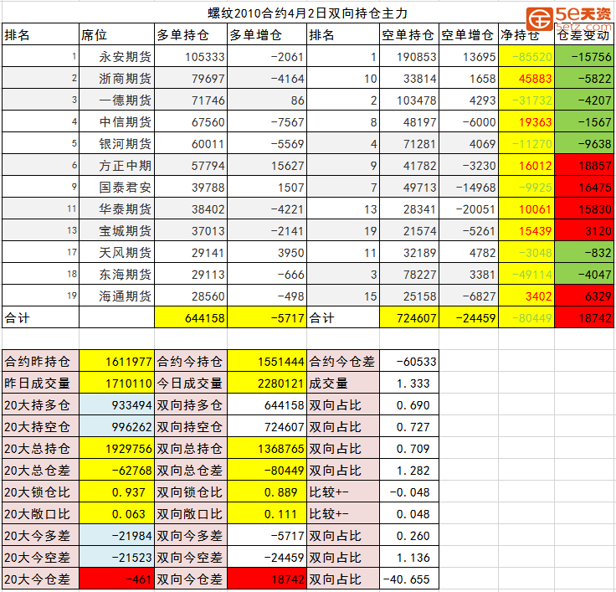The height and width of the screenshot is (592, 616).
Task: Click the 20大今多差 value -21984
Action: click(116, 535)
